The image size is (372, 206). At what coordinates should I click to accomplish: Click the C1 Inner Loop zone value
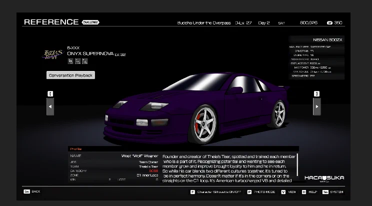pyautogui.click(x=147, y=175)
